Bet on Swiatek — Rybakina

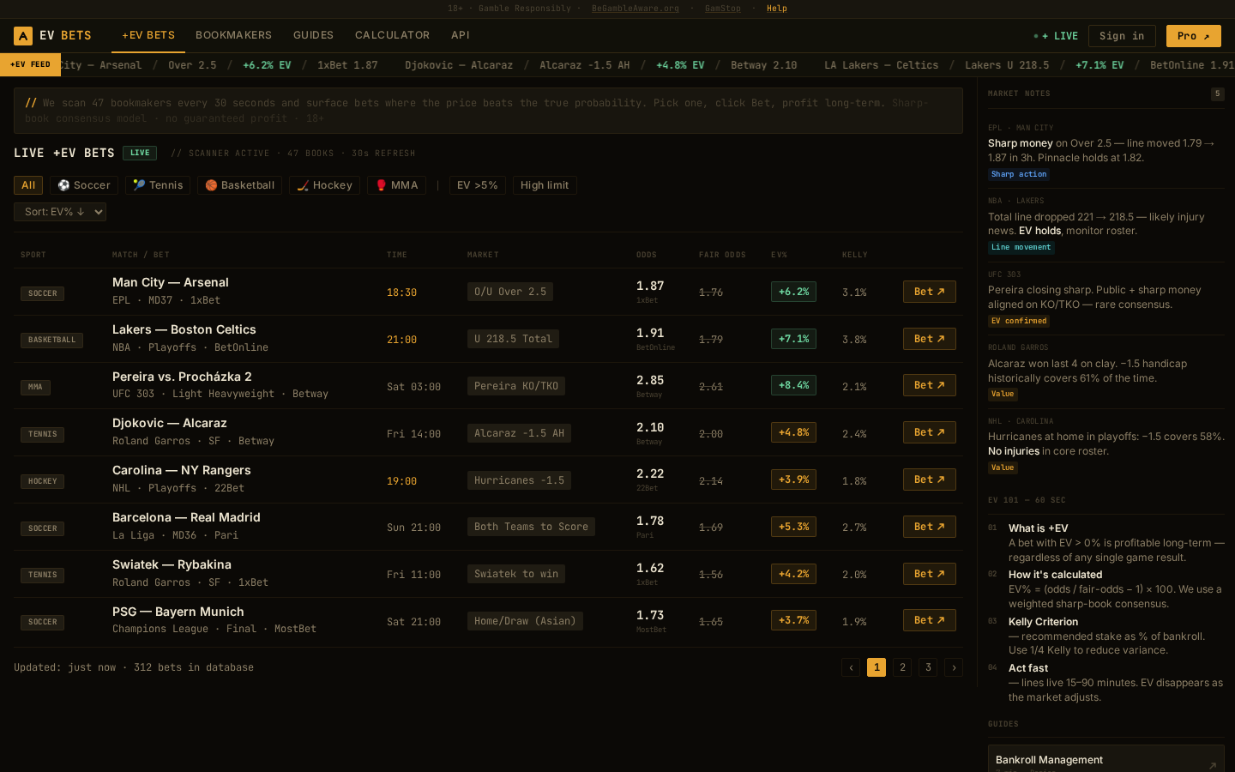929,574
